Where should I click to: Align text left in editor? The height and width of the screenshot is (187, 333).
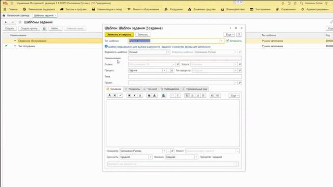point(187,96)
